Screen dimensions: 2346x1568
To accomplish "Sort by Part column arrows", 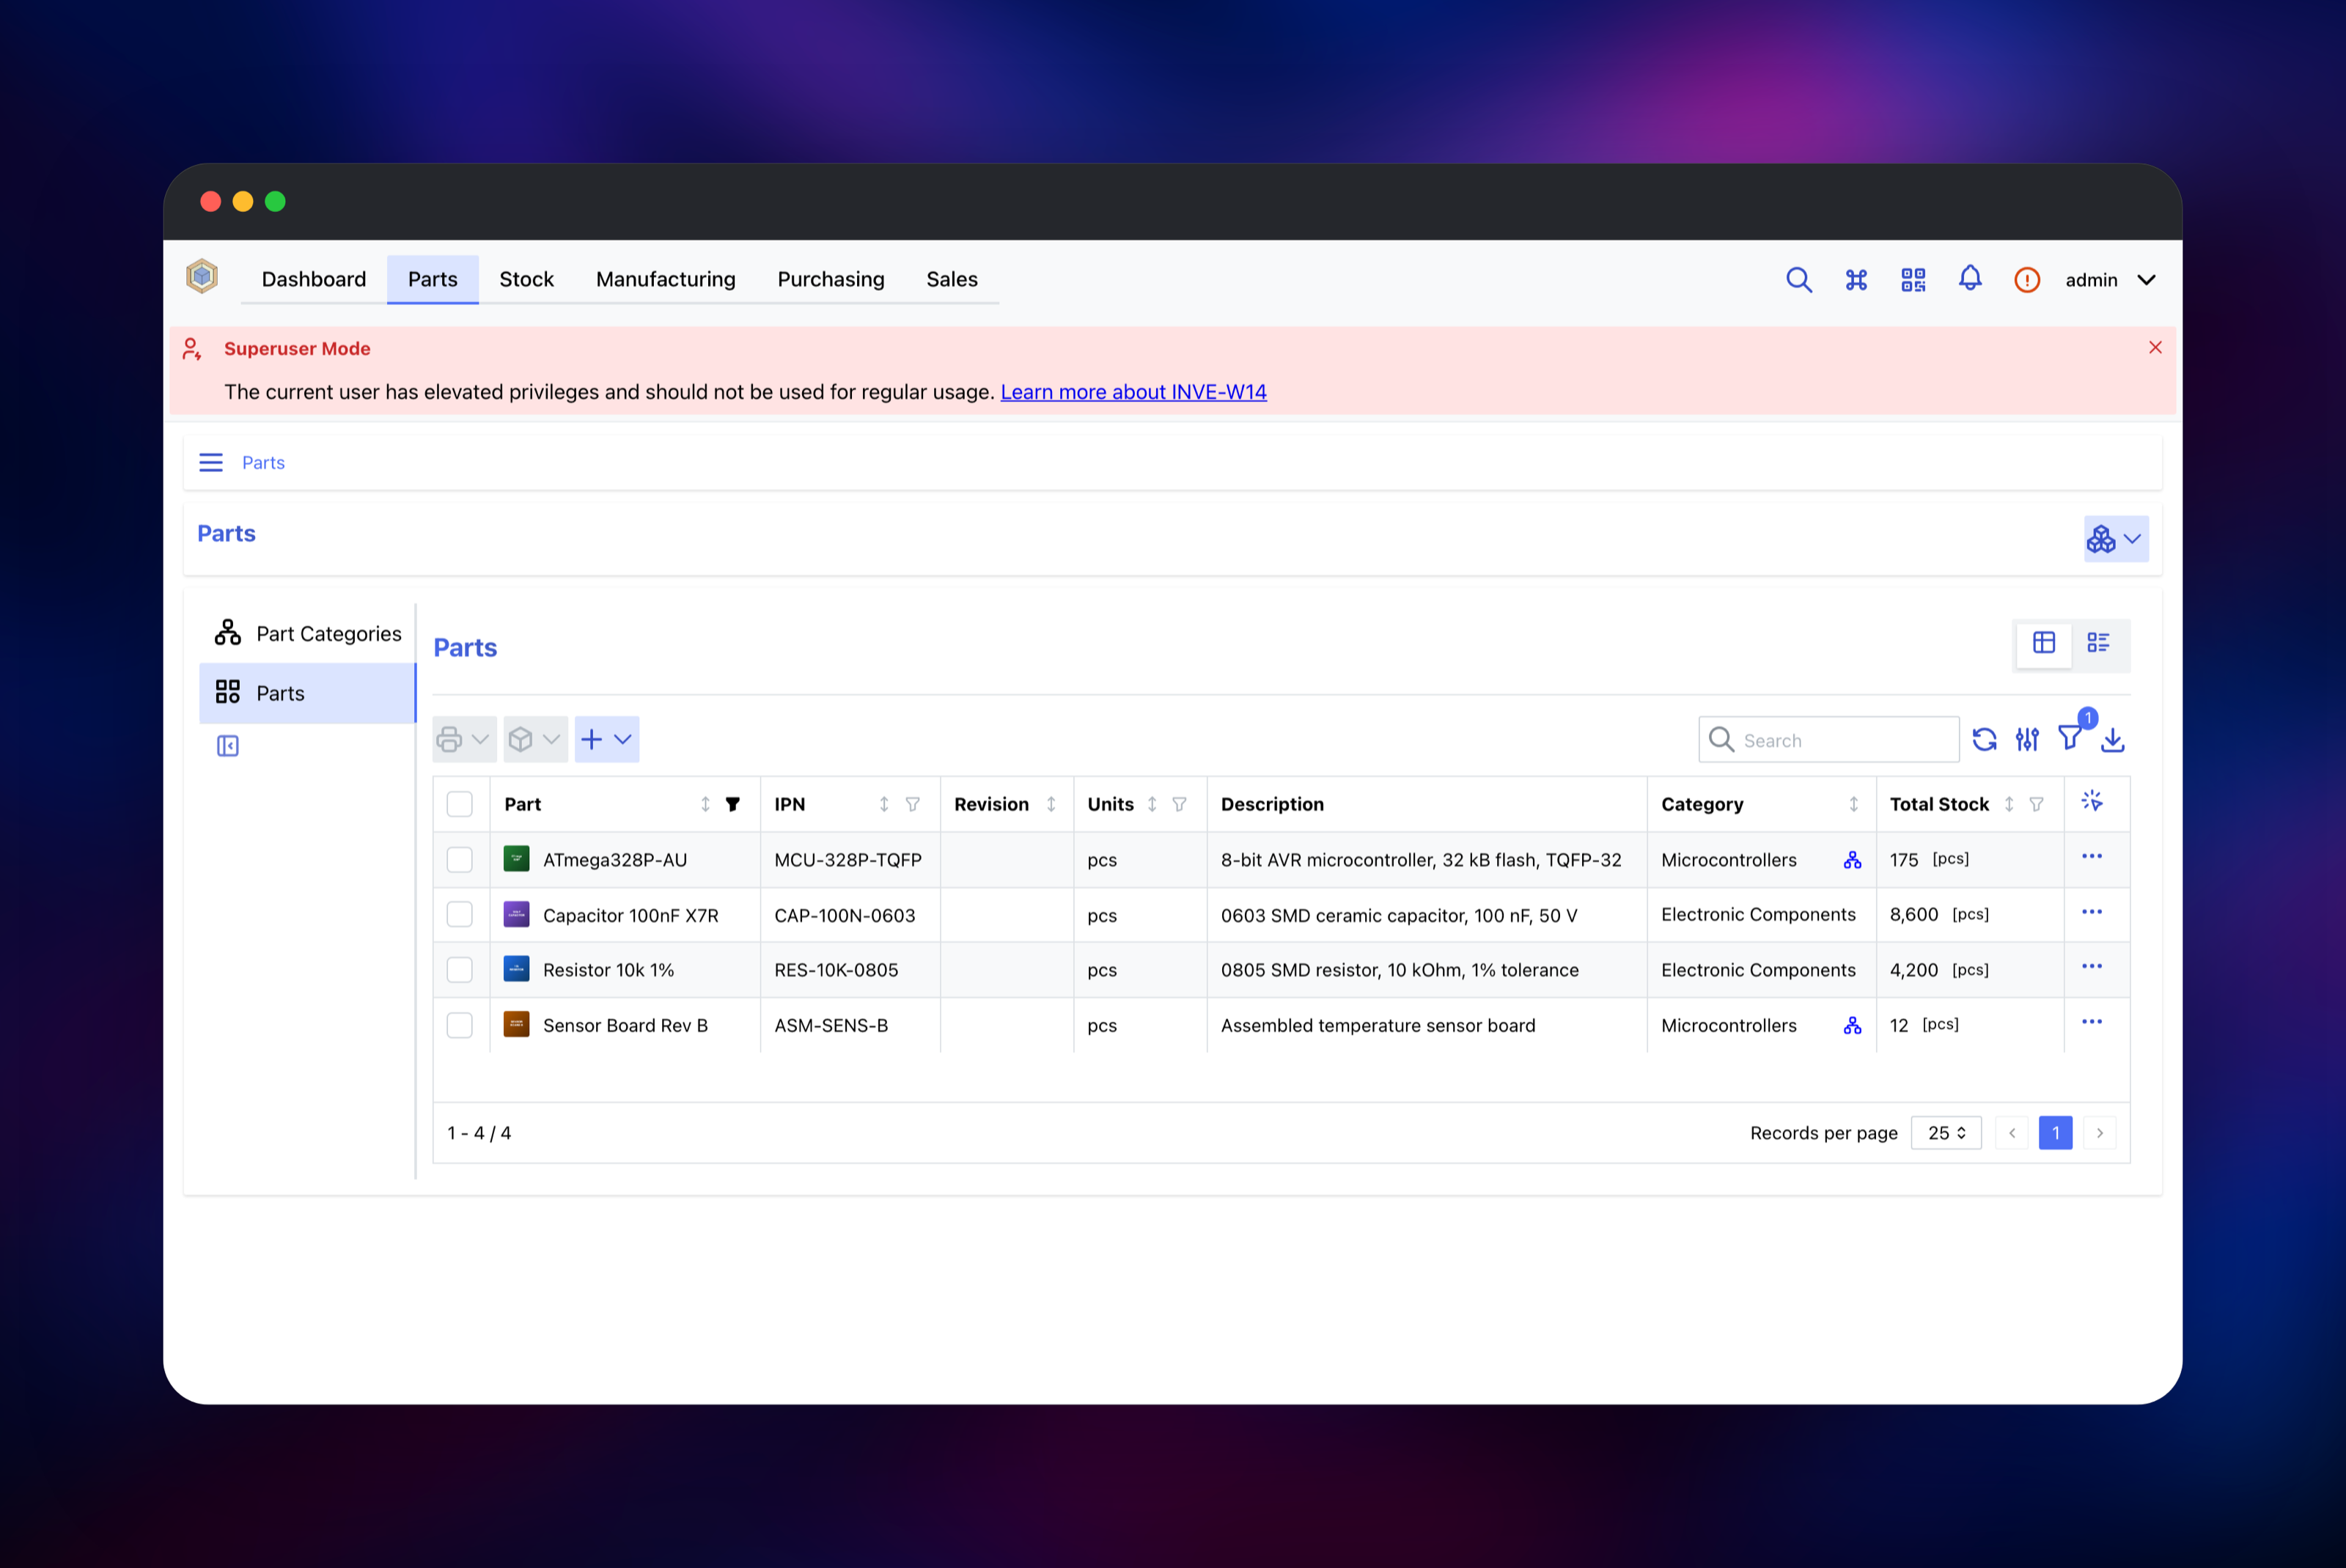I will [705, 804].
